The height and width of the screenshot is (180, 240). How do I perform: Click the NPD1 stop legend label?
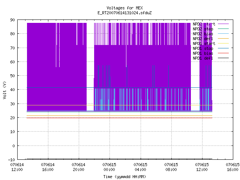(x=203, y=48)
